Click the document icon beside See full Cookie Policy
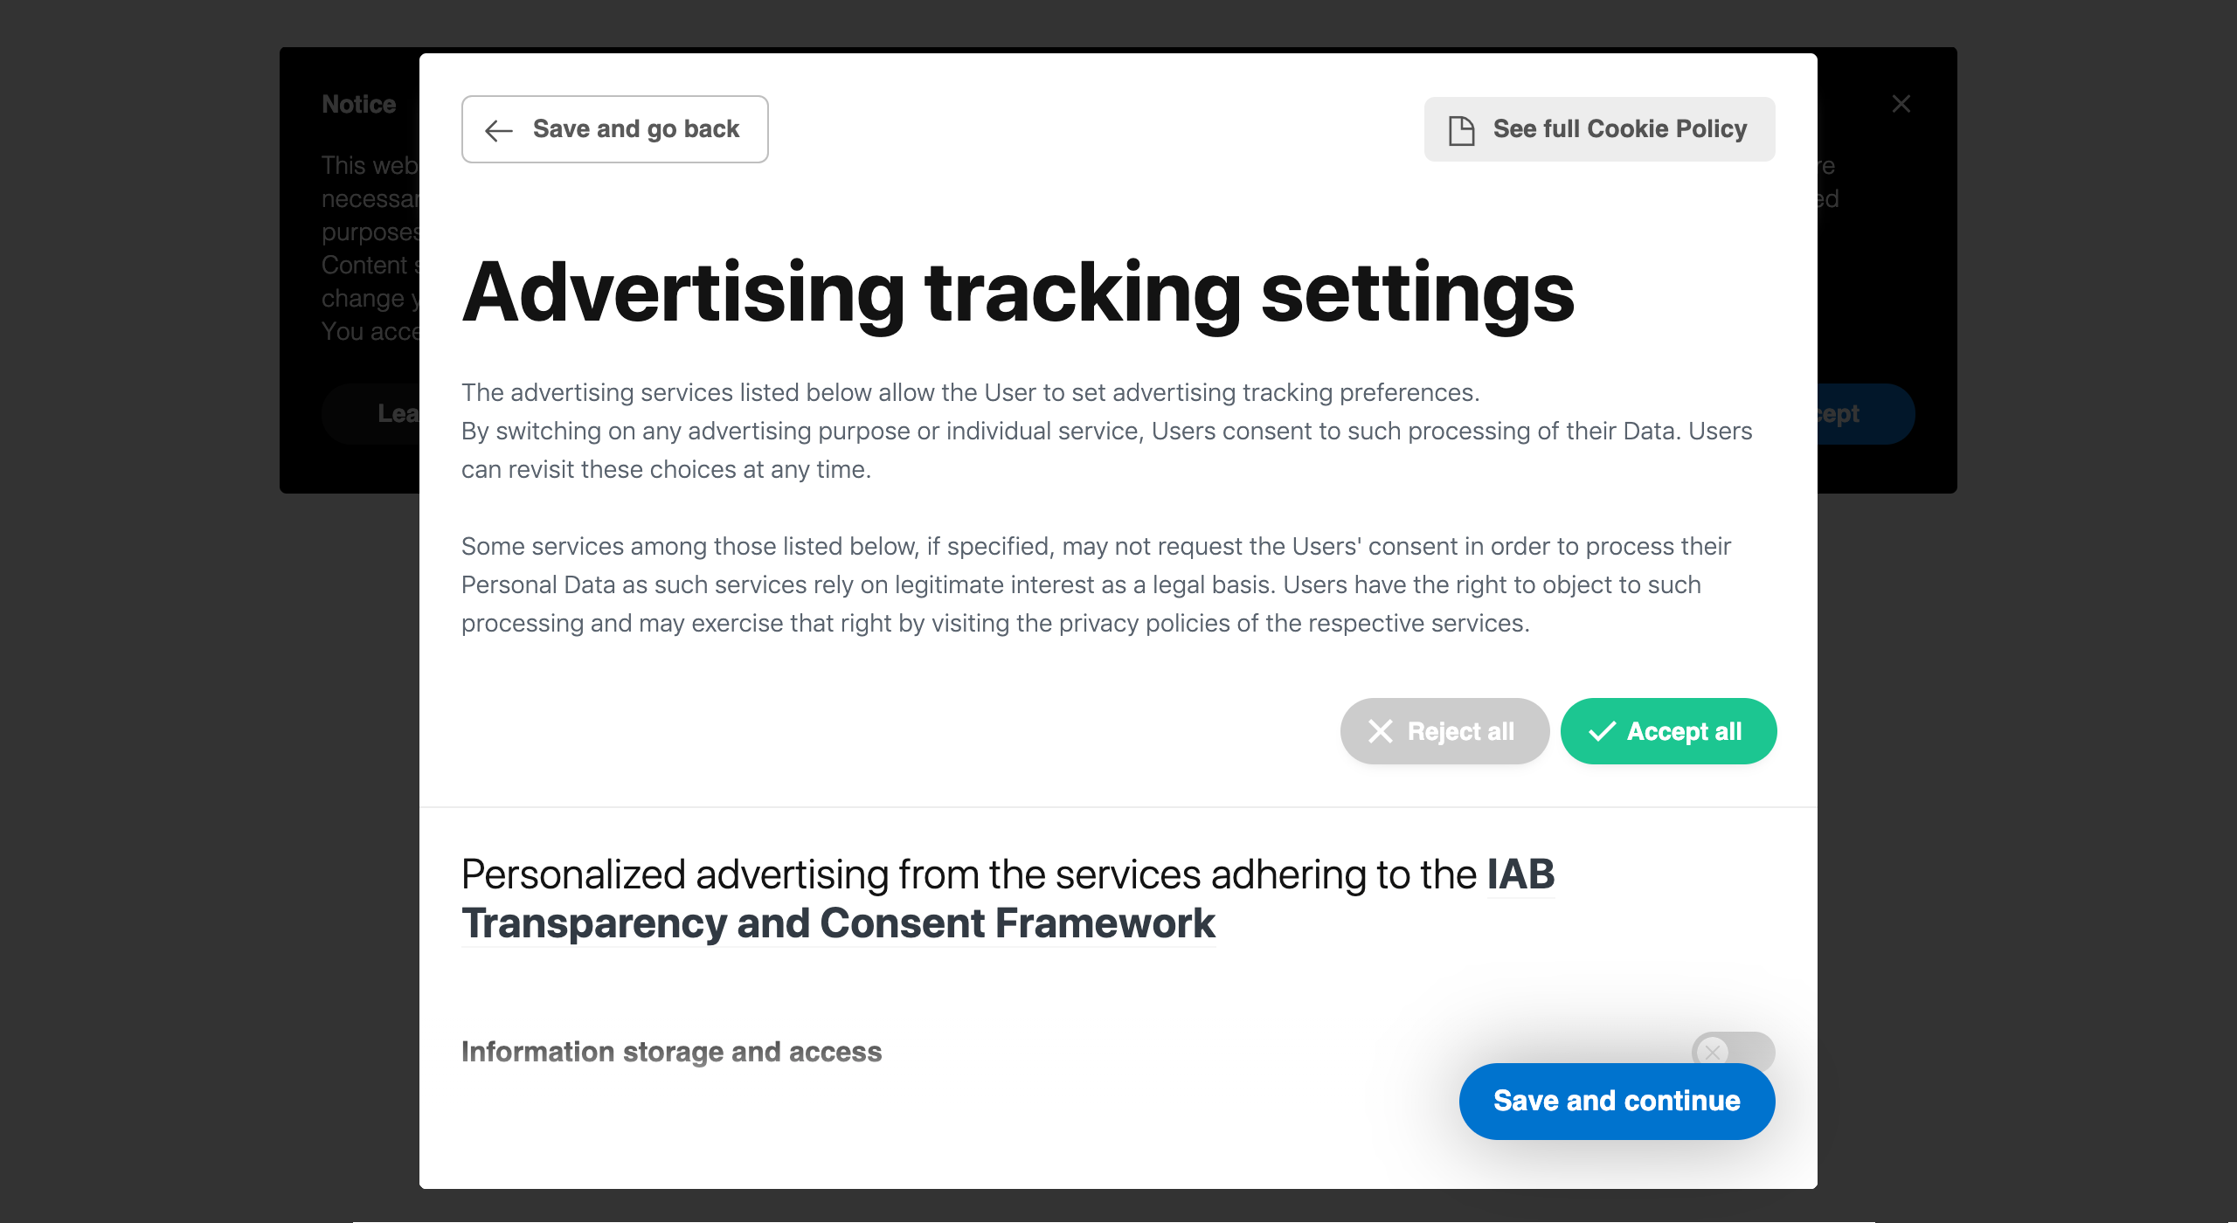This screenshot has width=2237, height=1223. (x=1461, y=130)
